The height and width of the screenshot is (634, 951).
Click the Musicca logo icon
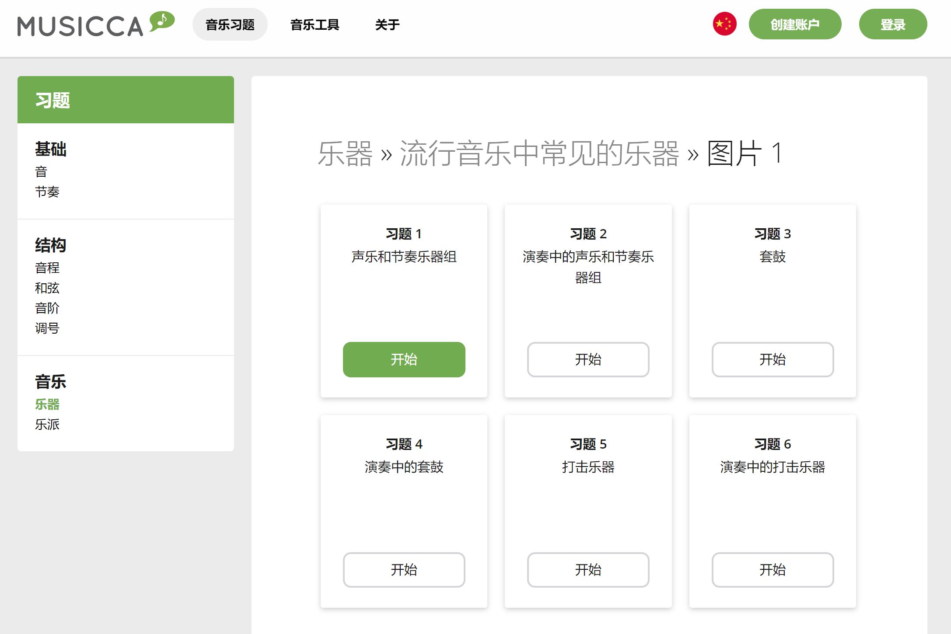[162, 21]
